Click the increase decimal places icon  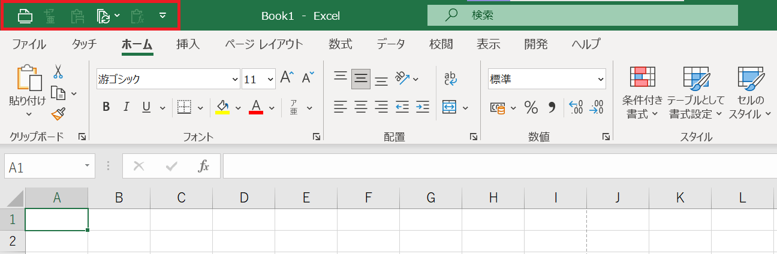point(576,107)
